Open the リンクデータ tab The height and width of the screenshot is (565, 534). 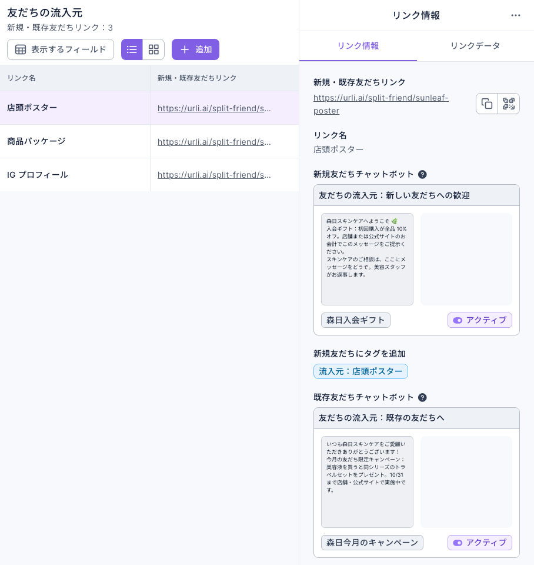click(475, 46)
